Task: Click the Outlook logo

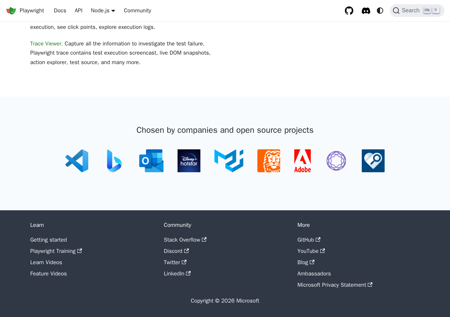Action: [151, 161]
